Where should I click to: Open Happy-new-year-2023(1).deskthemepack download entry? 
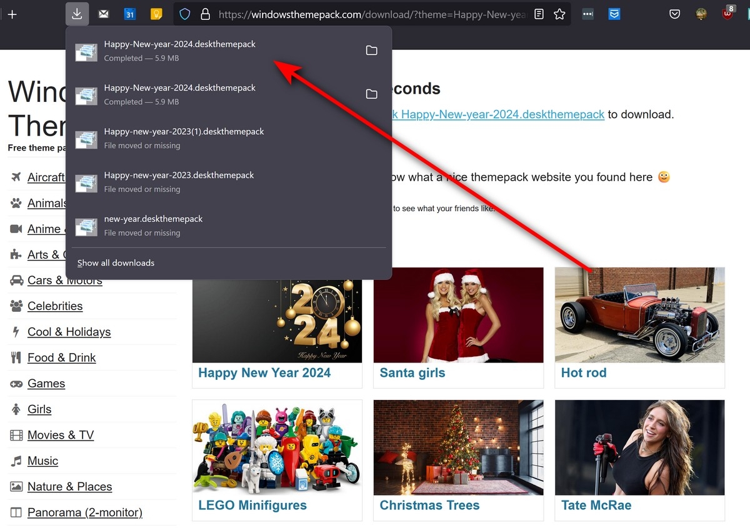point(229,138)
